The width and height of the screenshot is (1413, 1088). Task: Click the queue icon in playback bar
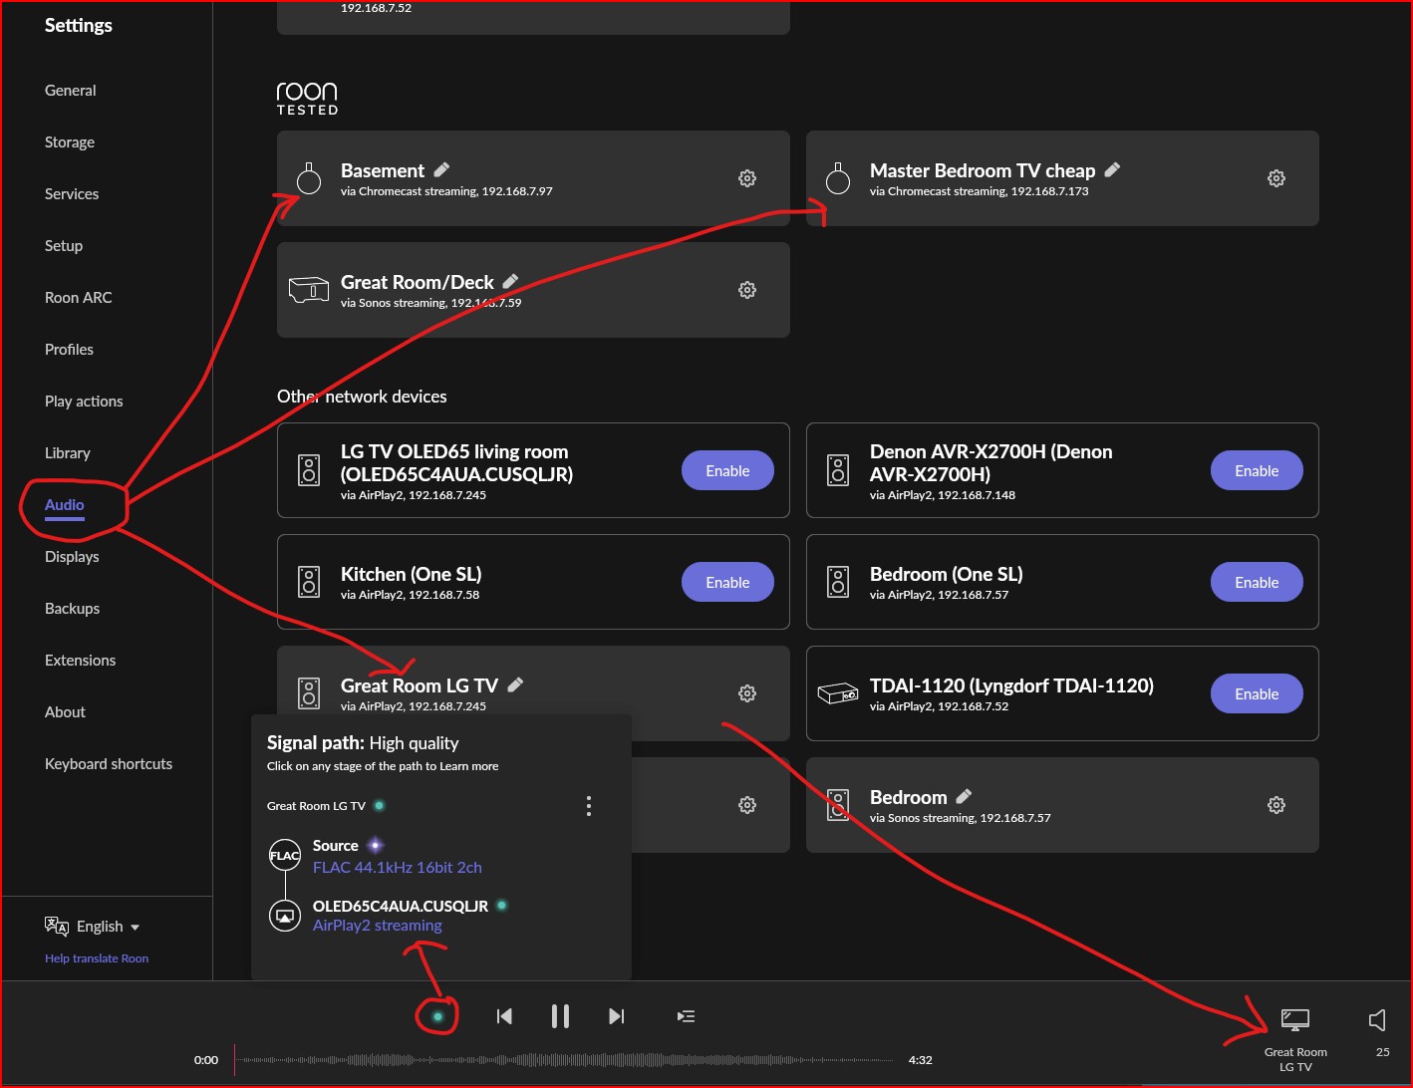(x=686, y=1016)
